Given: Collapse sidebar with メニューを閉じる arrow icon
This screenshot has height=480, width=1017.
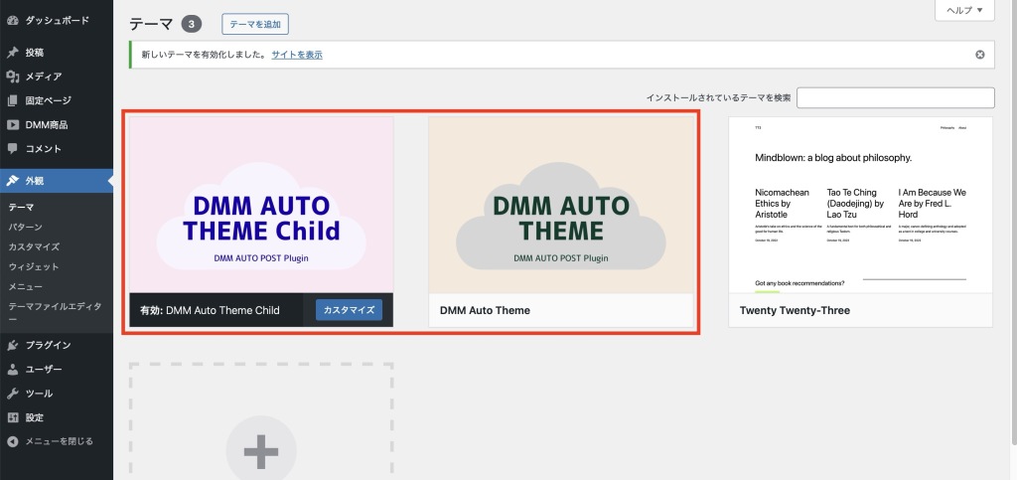Looking at the screenshot, I should [x=12, y=441].
